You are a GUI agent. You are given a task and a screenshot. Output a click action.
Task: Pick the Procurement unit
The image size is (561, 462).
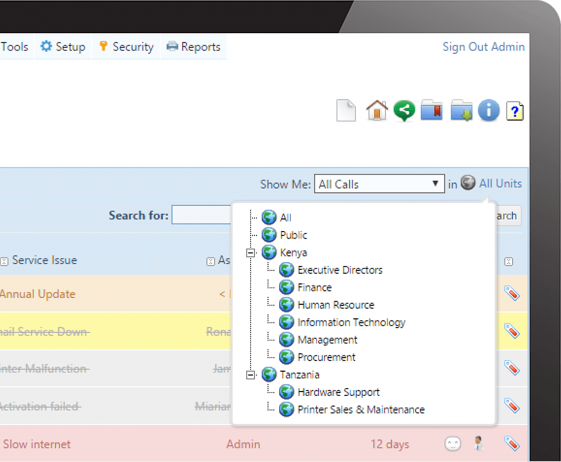pyautogui.click(x=327, y=357)
